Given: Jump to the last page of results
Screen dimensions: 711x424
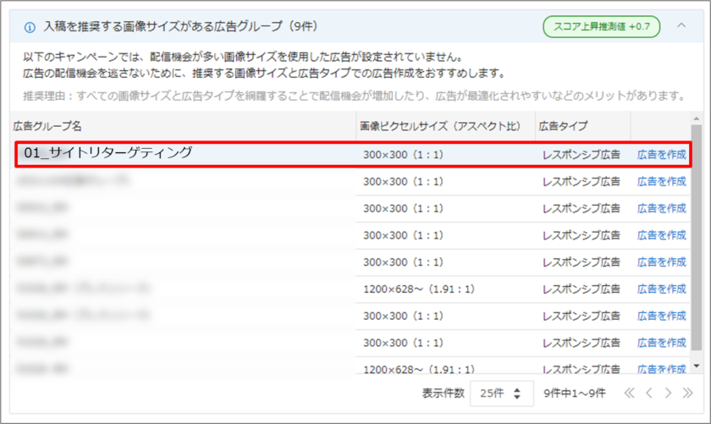Looking at the screenshot, I should pos(687,393).
